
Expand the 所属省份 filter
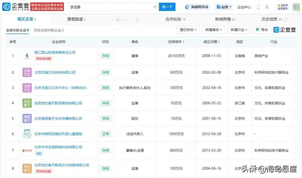213,30
